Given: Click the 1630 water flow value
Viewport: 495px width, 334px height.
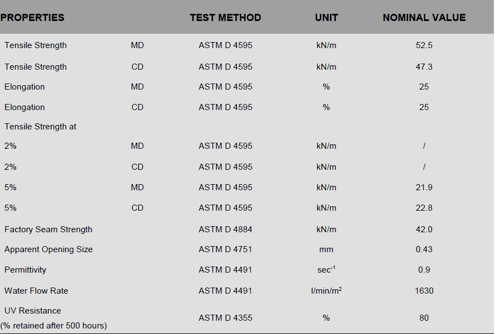Looking at the screenshot, I should (424, 291).
